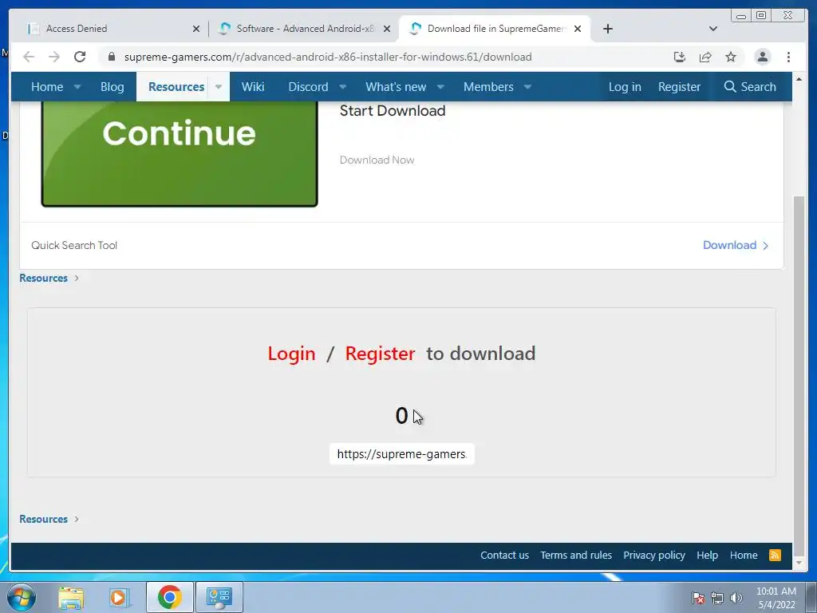Click the scrollbar down arrow
Image resolution: width=817 pixels, height=613 pixels.
pyautogui.click(x=798, y=563)
